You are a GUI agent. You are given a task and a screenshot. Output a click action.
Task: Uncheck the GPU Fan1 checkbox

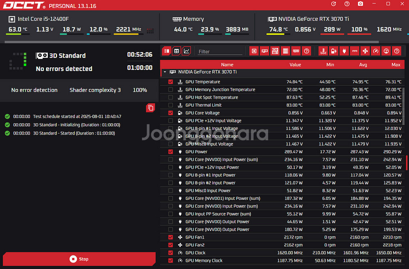click(x=171, y=237)
